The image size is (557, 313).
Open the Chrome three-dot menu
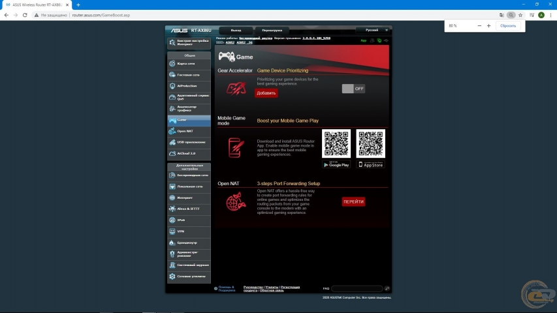coord(550,15)
